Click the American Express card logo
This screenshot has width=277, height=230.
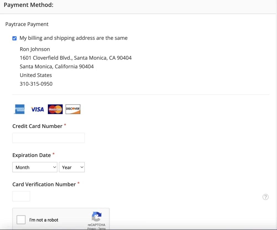(19, 109)
